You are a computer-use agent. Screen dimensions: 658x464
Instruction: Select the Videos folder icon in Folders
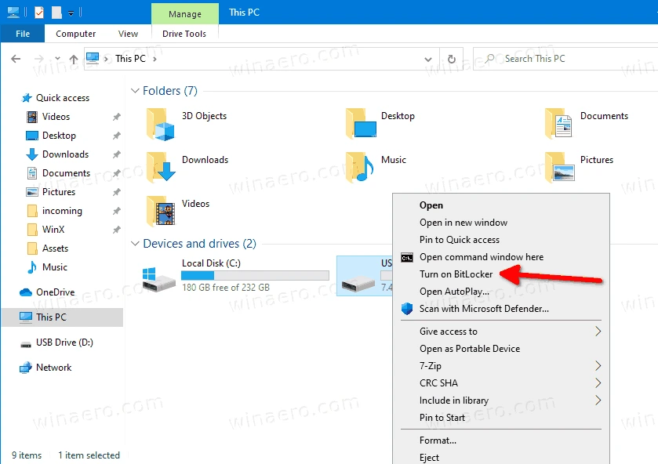161,211
